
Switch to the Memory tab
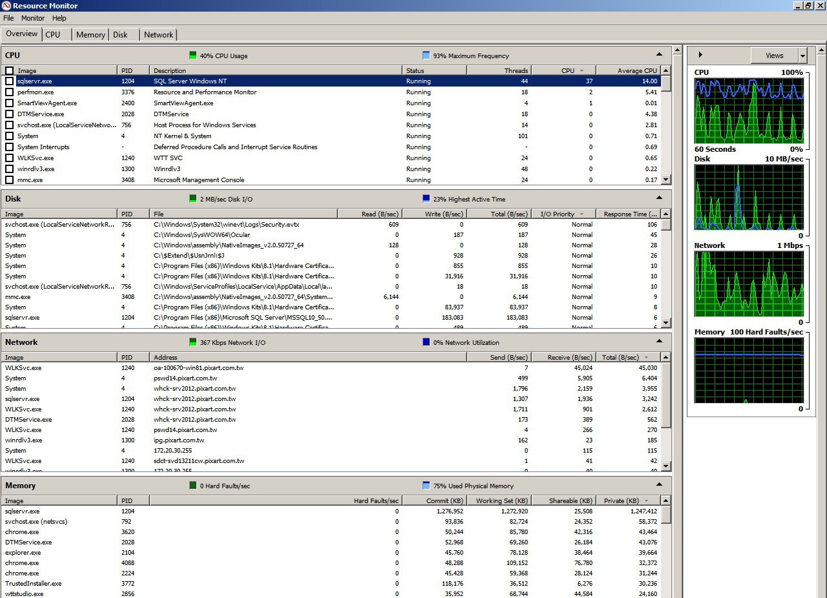click(x=90, y=35)
